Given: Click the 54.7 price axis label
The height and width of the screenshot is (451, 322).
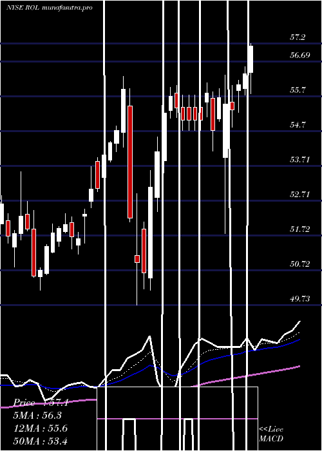Looking at the screenshot, I should coord(298,125).
